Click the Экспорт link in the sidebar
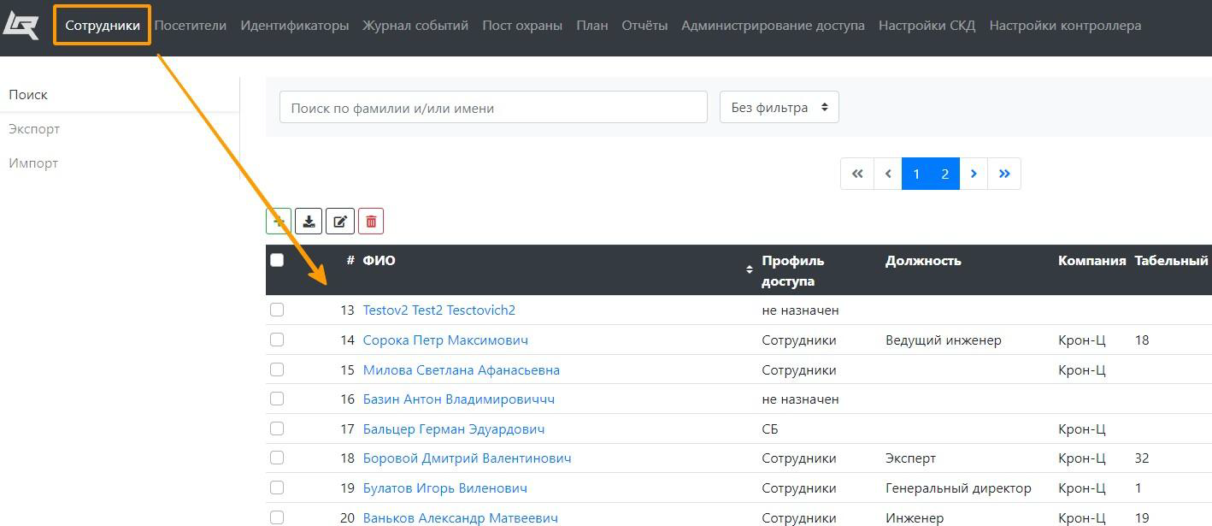1212x526 pixels. [x=34, y=129]
